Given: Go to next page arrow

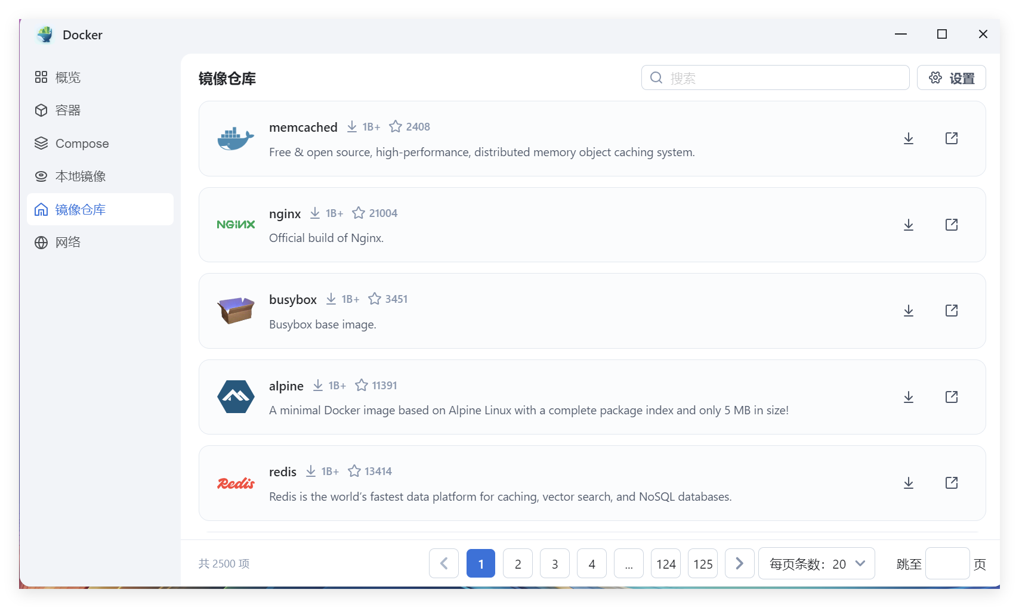Looking at the screenshot, I should [740, 563].
